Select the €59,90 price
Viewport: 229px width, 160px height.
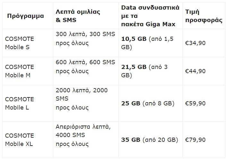click(x=195, y=103)
